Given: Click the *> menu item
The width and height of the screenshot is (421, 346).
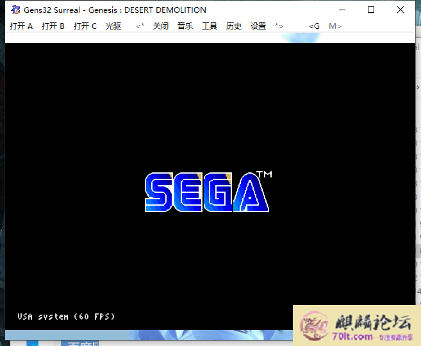Looking at the screenshot, I should [279, 26].
